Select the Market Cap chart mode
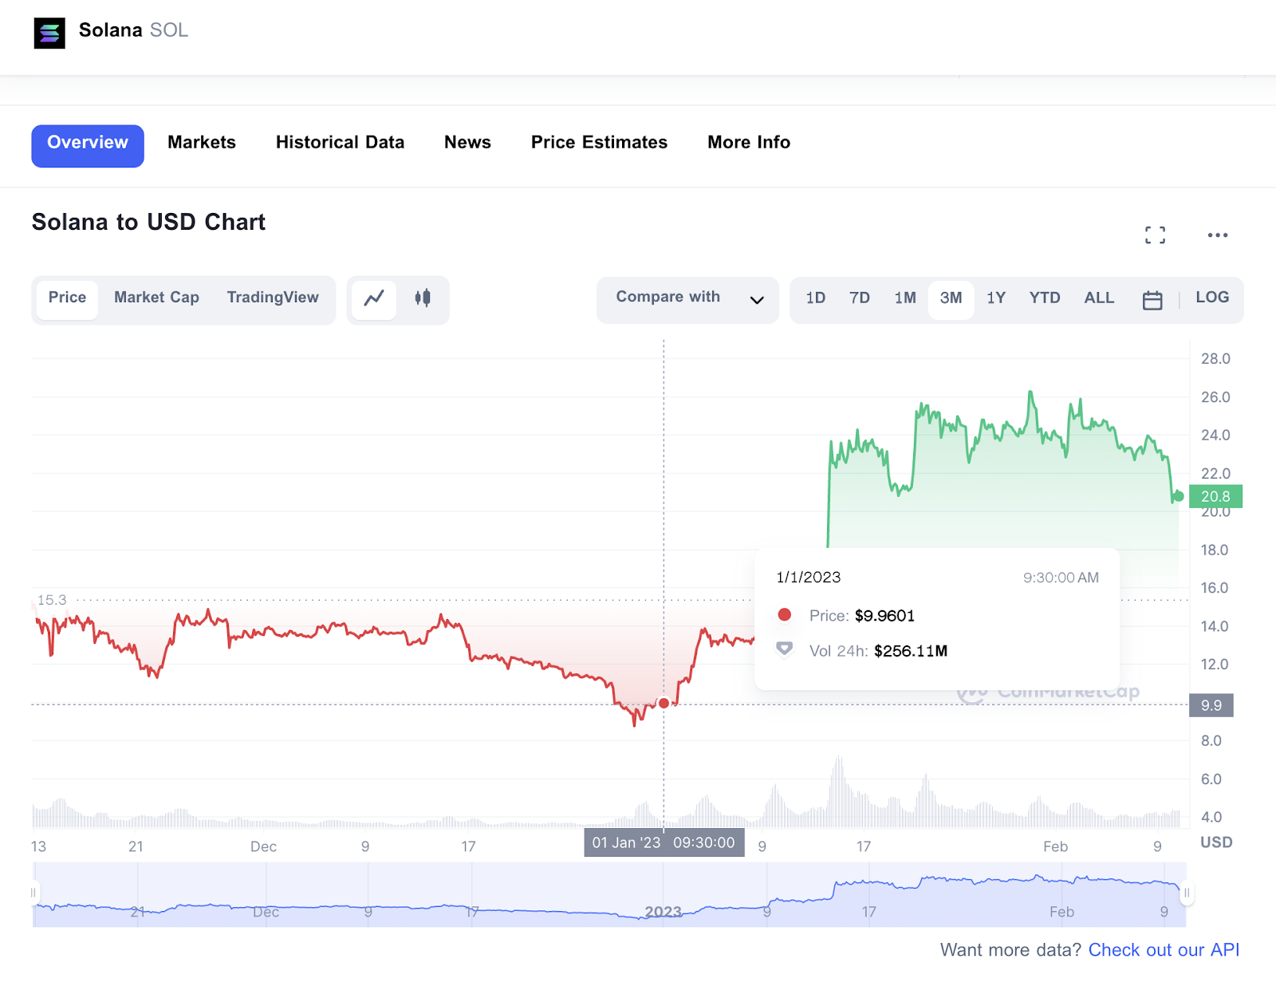Screen dimensions: 1276x990 click(156, 298)
